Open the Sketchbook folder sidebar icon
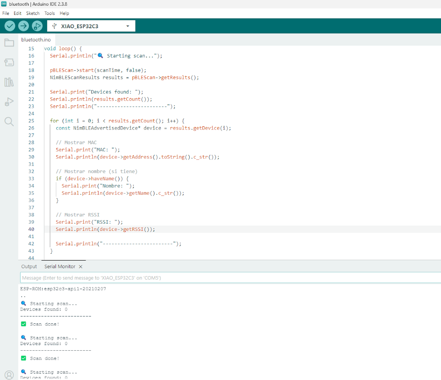Viewport: 441px width, 380px height. pyautogui.click(x=9, y=43)
